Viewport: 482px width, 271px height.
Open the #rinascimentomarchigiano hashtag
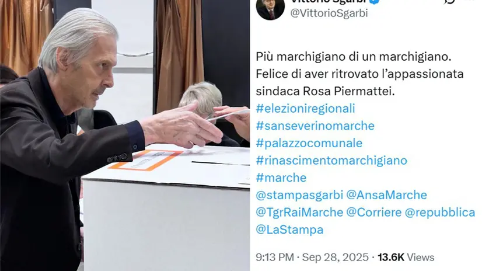pos(331,160)
